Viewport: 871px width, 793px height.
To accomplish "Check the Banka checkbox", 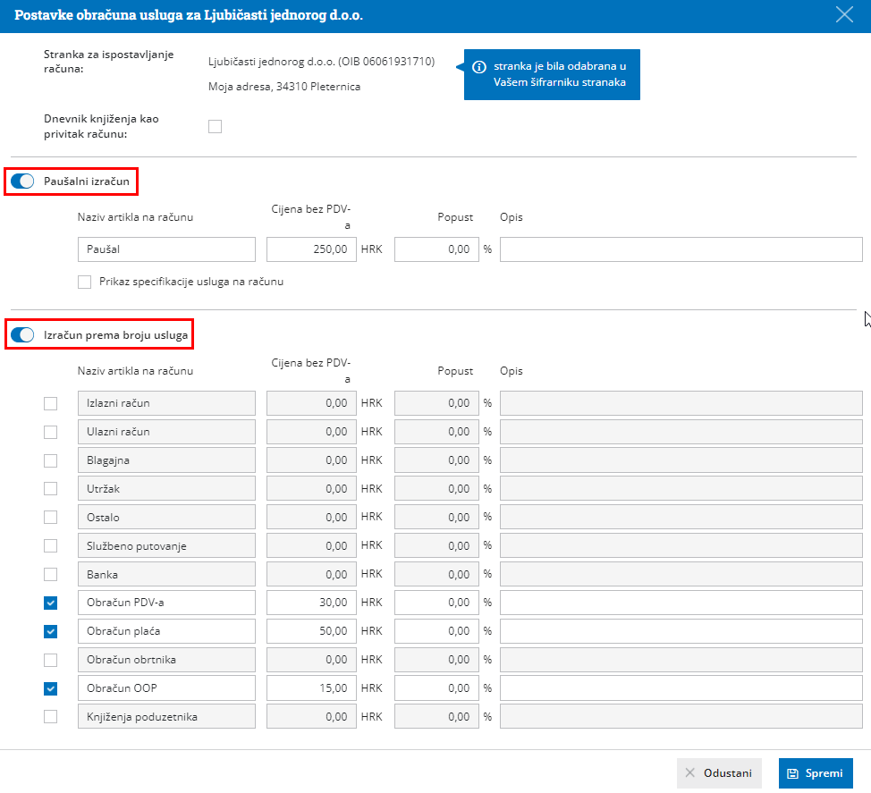I will [51, 575].
